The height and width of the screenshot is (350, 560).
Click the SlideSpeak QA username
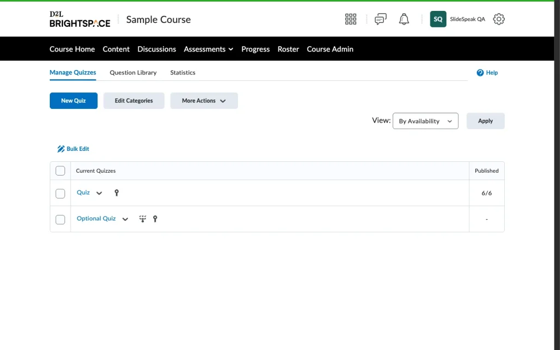tap(467, 19)
